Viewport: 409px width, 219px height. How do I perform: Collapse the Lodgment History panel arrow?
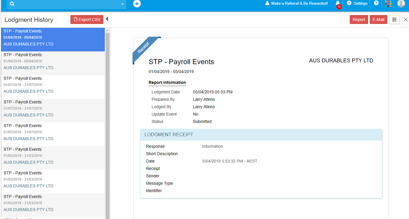point(107,19)
